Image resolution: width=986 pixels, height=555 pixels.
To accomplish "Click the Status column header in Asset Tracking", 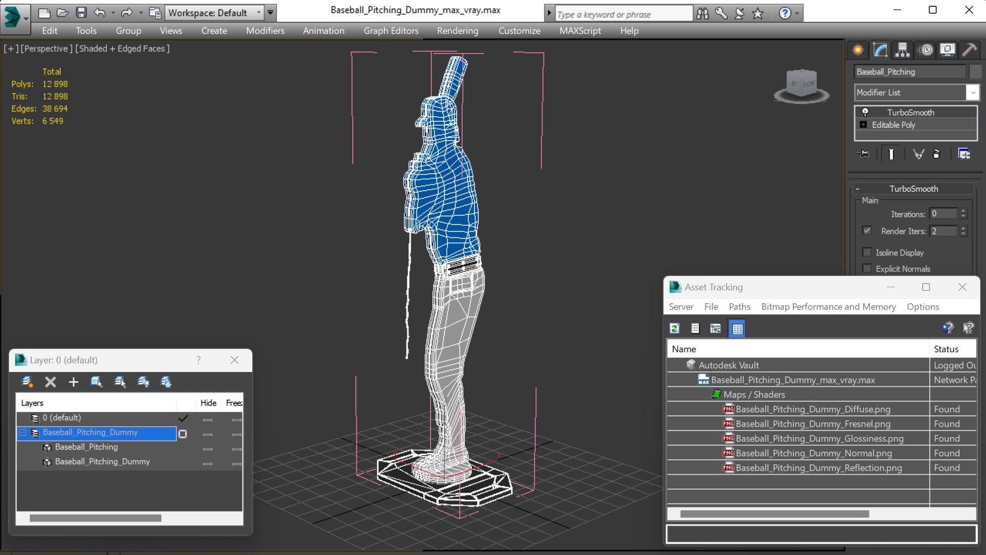I will 953,349.
